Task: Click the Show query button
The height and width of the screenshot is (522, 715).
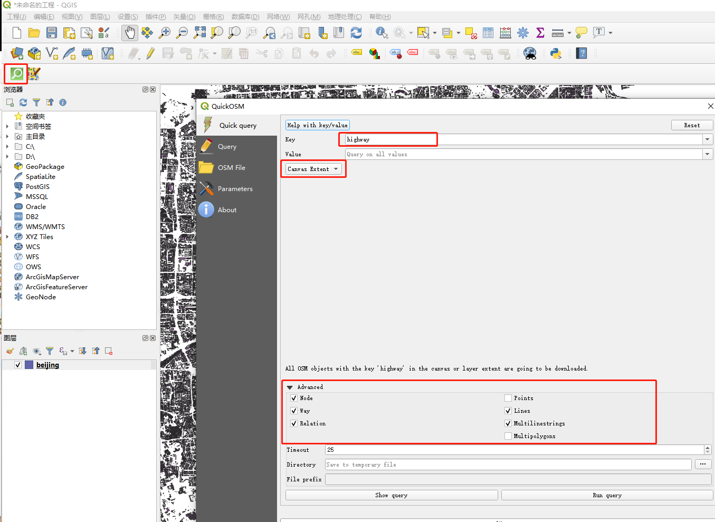Action: pos(392,495)
